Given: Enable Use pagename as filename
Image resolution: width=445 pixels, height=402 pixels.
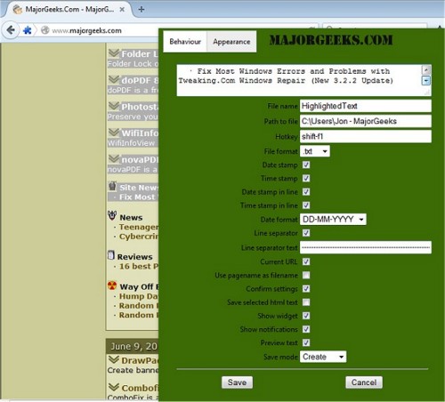Looking at the screenshot, I should [x=306, y=275].
